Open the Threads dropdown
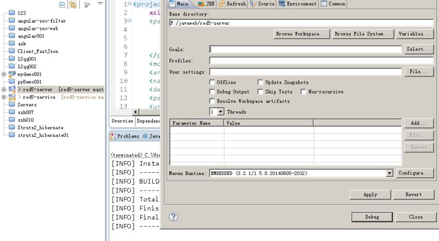Image resolution: width=439 pixels, height=241 pixels. (x=221, y=112)
